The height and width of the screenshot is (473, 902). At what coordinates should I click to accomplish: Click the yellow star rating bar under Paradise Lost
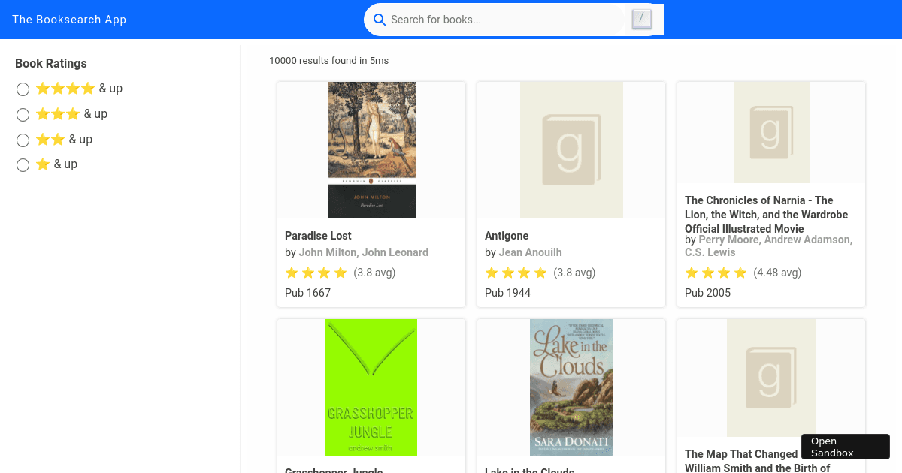point(316,273)
